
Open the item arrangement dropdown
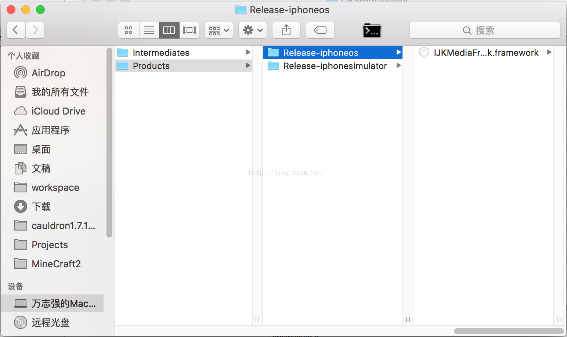pyautogui.click(x=219, y=30)
